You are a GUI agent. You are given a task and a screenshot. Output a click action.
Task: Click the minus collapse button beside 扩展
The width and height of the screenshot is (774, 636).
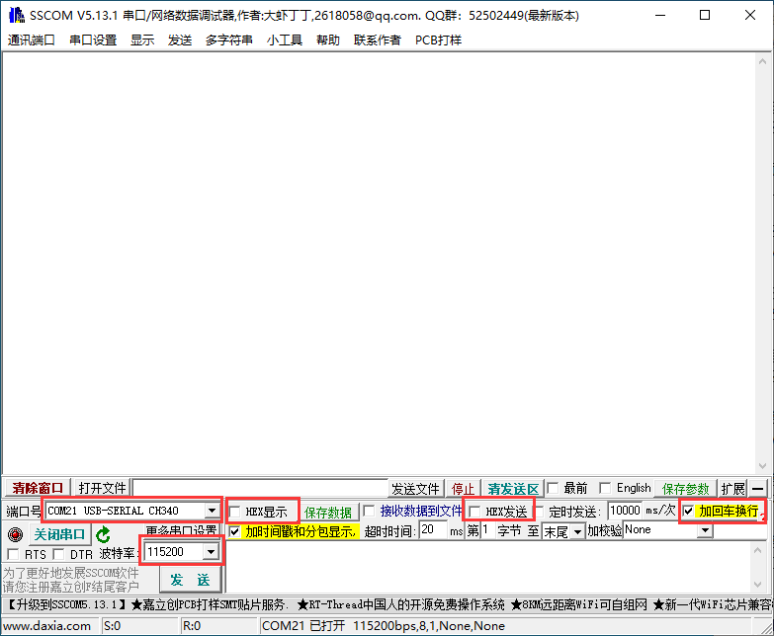(x=758, y=489)
